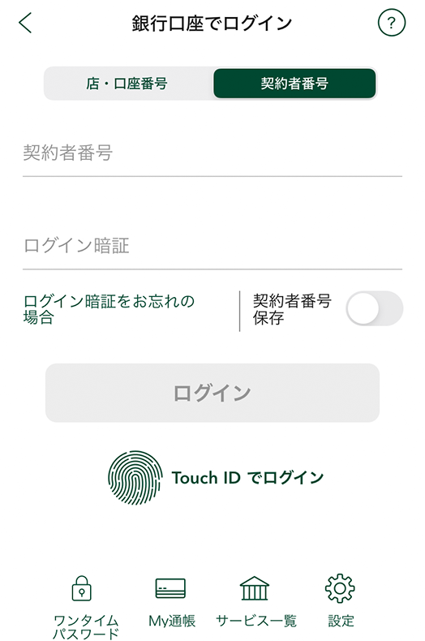
Task: Go back using the left arrow icon
Action: pyautogui.click(x=25, y=23)
